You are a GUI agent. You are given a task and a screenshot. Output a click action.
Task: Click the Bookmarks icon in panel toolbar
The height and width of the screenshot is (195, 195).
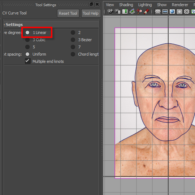click(125, 12)
